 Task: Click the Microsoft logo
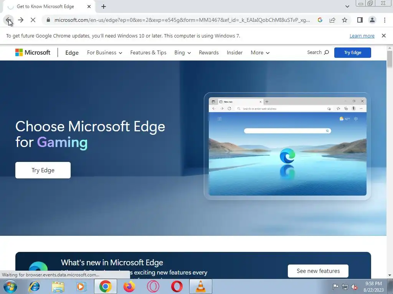click(x=33, y=52)
